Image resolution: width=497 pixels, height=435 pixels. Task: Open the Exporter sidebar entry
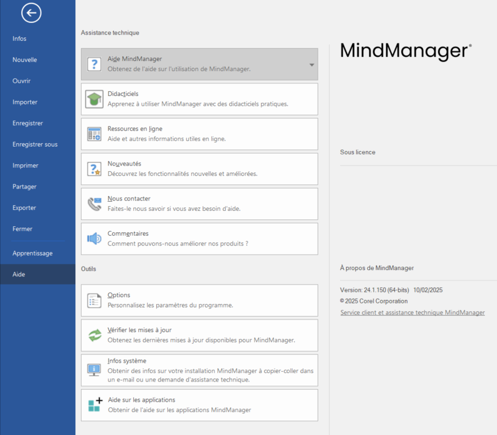click(24, 208)
